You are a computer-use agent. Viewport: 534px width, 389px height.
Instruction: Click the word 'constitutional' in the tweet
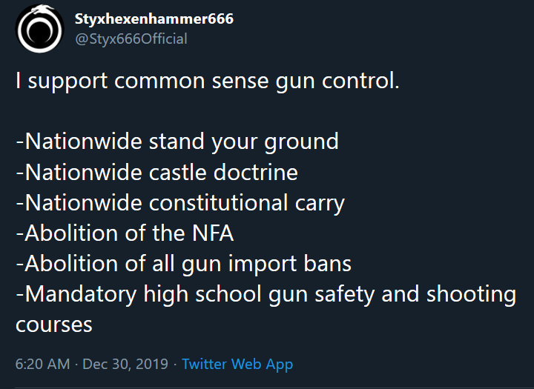(x=218, y=203)
